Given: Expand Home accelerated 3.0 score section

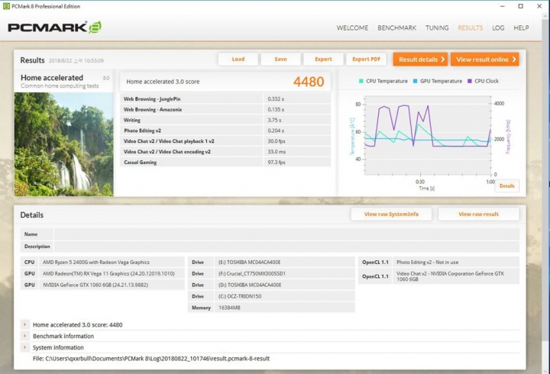Looking at the screenshot, I should click(25, 324).
